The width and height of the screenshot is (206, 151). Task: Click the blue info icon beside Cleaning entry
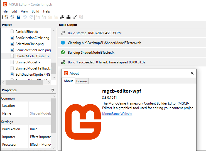pyautogui.click(x=63, y=43)
